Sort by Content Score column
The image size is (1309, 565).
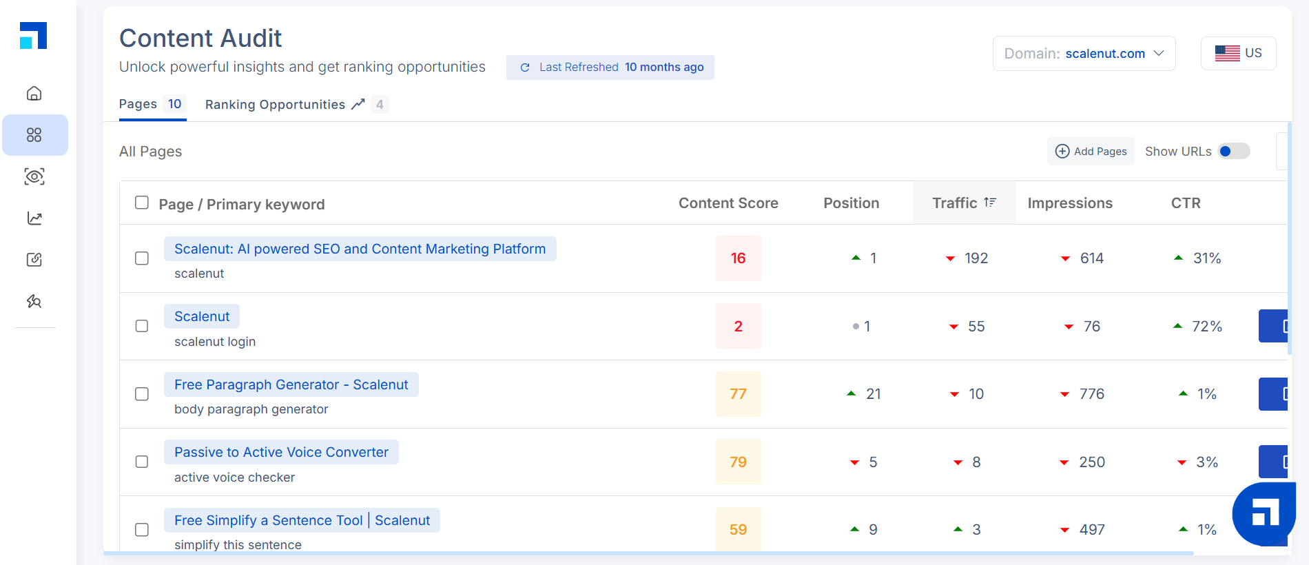click(x=728, y=203)
